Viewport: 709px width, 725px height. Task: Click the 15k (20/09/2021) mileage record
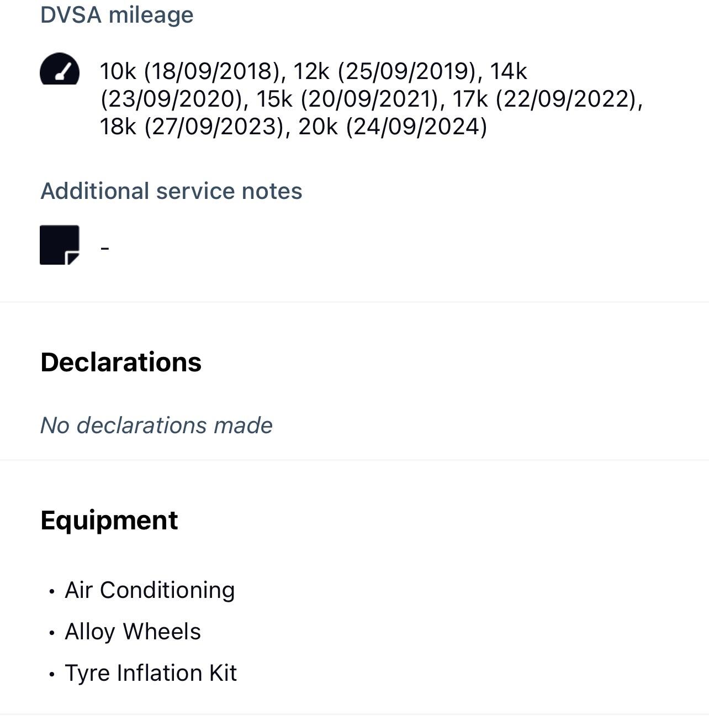point(347,99)
